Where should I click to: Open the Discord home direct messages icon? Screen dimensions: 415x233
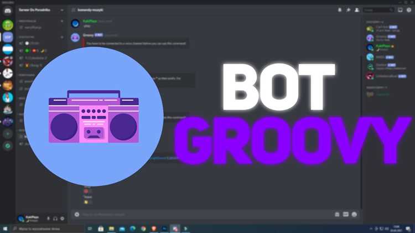[x=8, y=11]
